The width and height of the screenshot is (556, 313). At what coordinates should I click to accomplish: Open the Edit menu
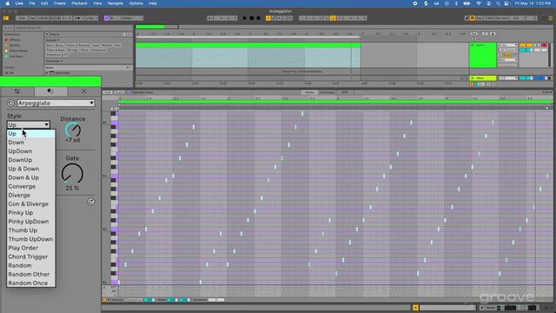[44, 3]
